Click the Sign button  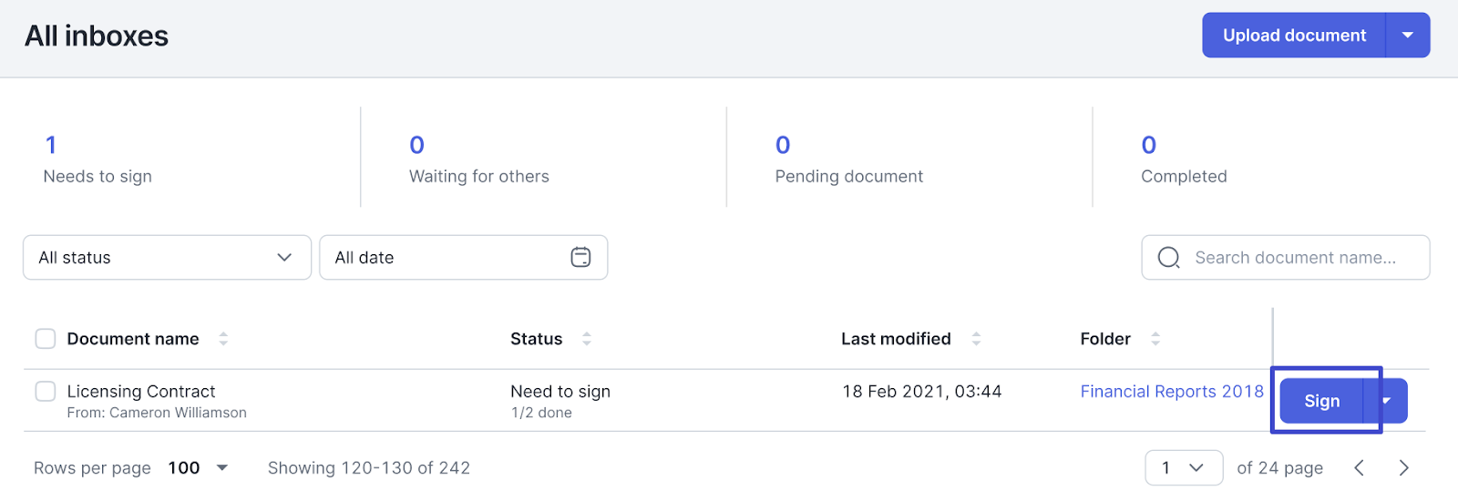pos(1321,401)
